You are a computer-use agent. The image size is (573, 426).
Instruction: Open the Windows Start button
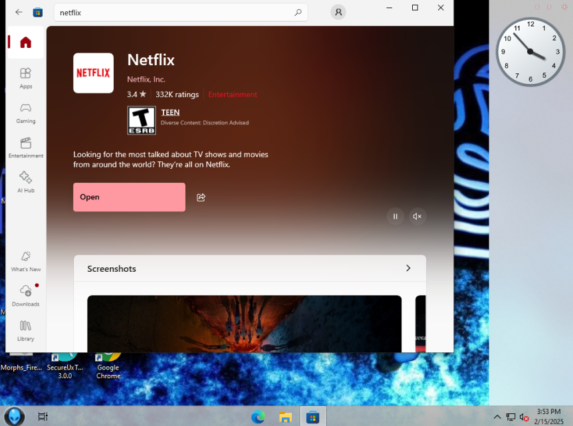tap(15, 416)
